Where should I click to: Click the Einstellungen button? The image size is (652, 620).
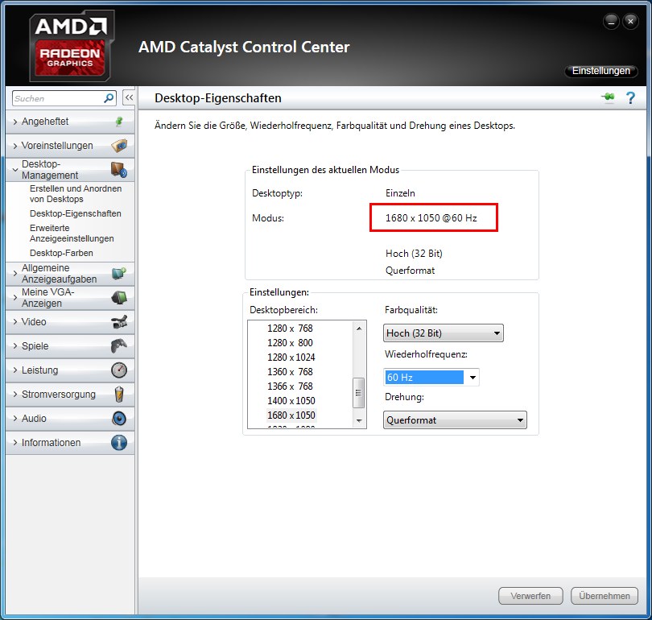600,71
